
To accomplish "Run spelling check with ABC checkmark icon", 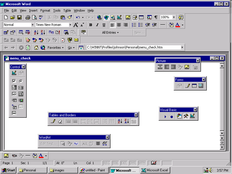I will pos(41,17).
